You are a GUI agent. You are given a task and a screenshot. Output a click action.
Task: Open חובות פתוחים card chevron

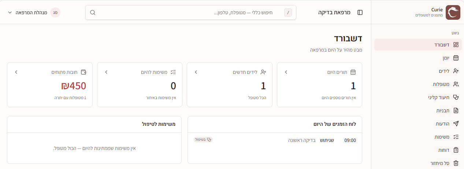click(16, 72)
